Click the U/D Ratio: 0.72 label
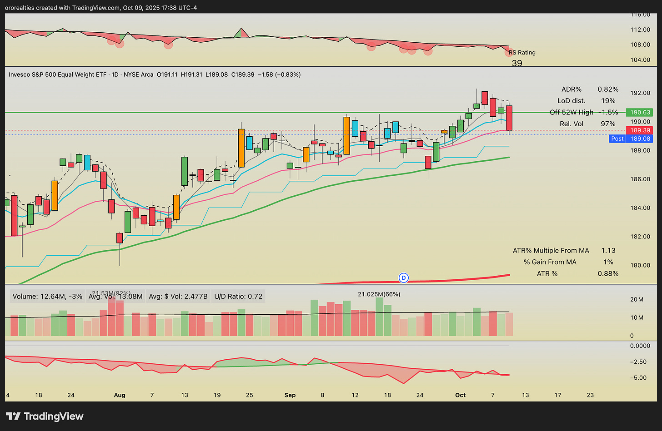This screenshot has height=431, width=662. (238, 297)
